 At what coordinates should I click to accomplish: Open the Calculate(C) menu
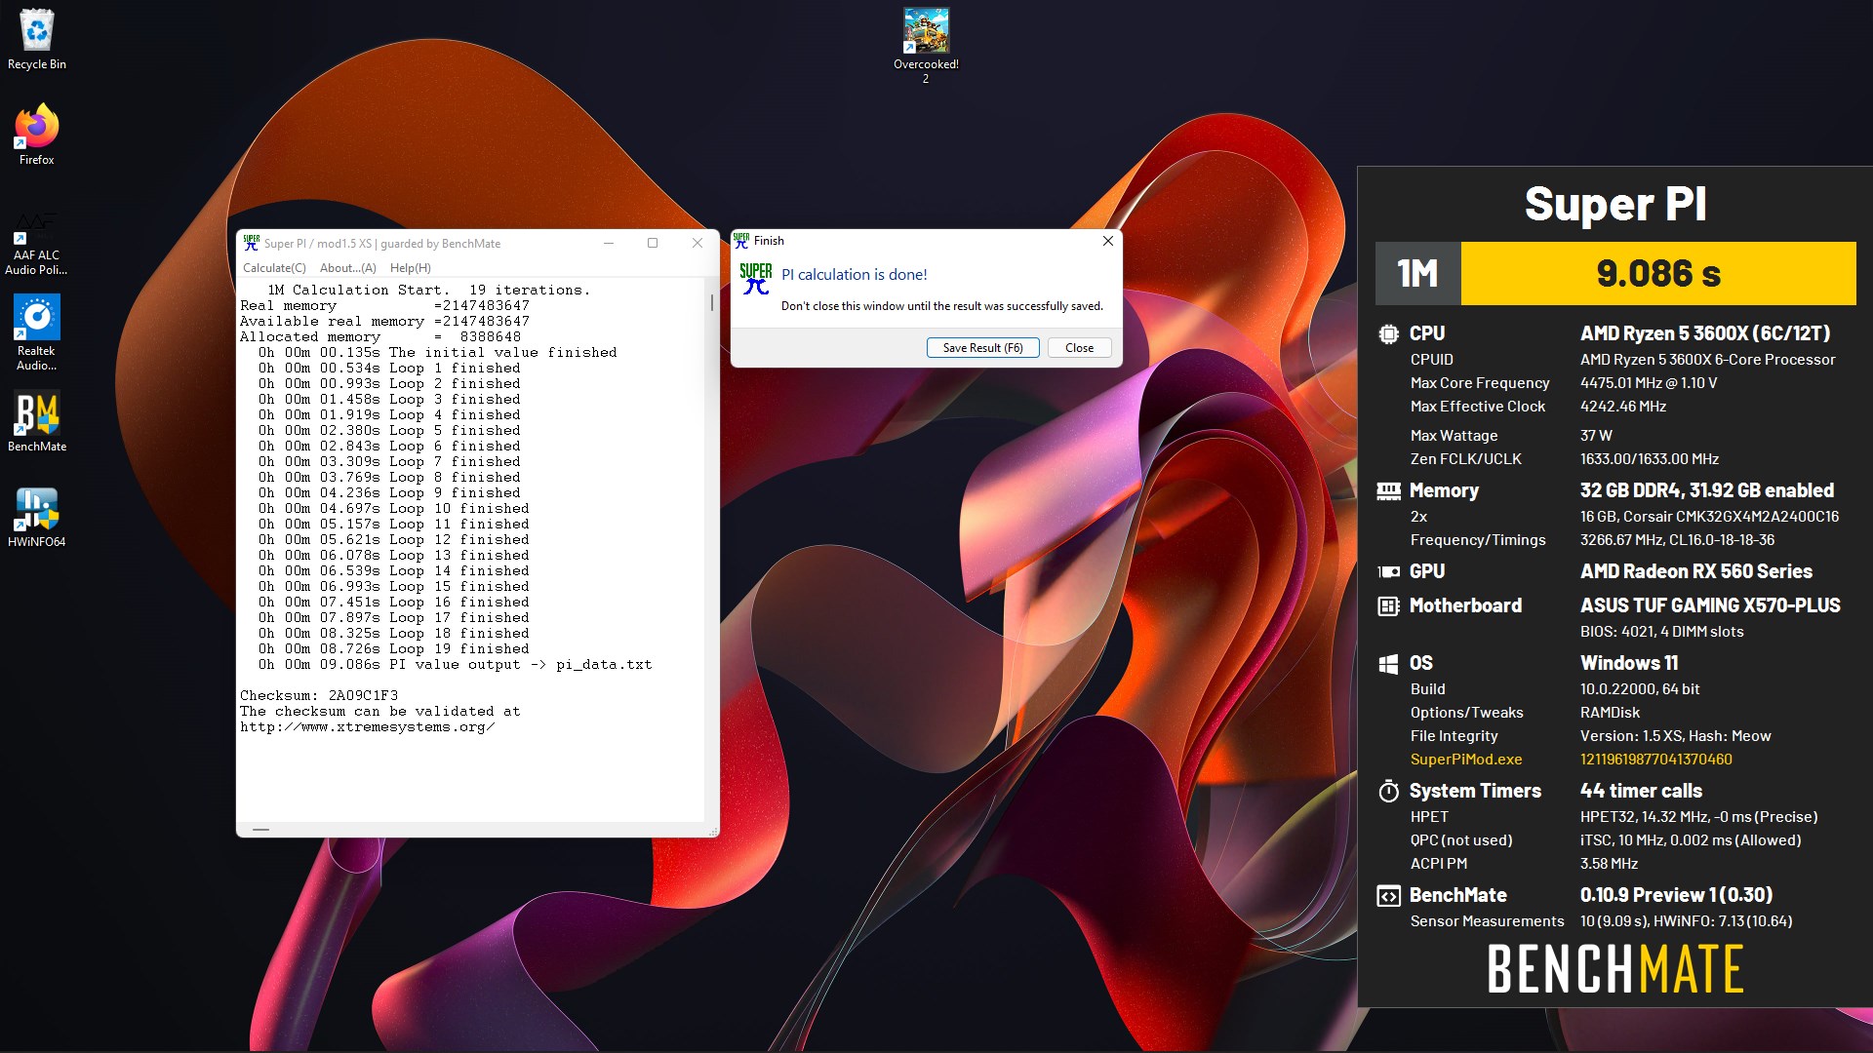pyautogui.click(x=274, y=268)
